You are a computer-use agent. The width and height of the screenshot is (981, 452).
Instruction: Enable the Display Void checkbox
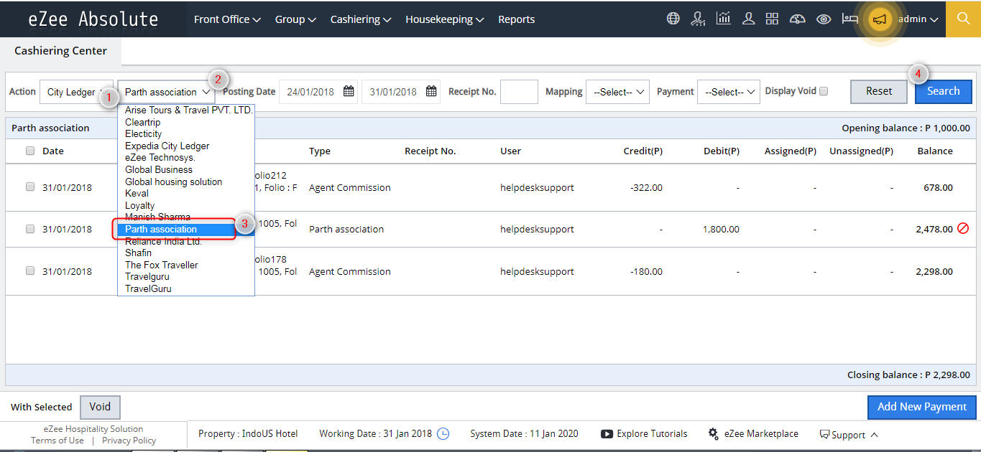824,91
